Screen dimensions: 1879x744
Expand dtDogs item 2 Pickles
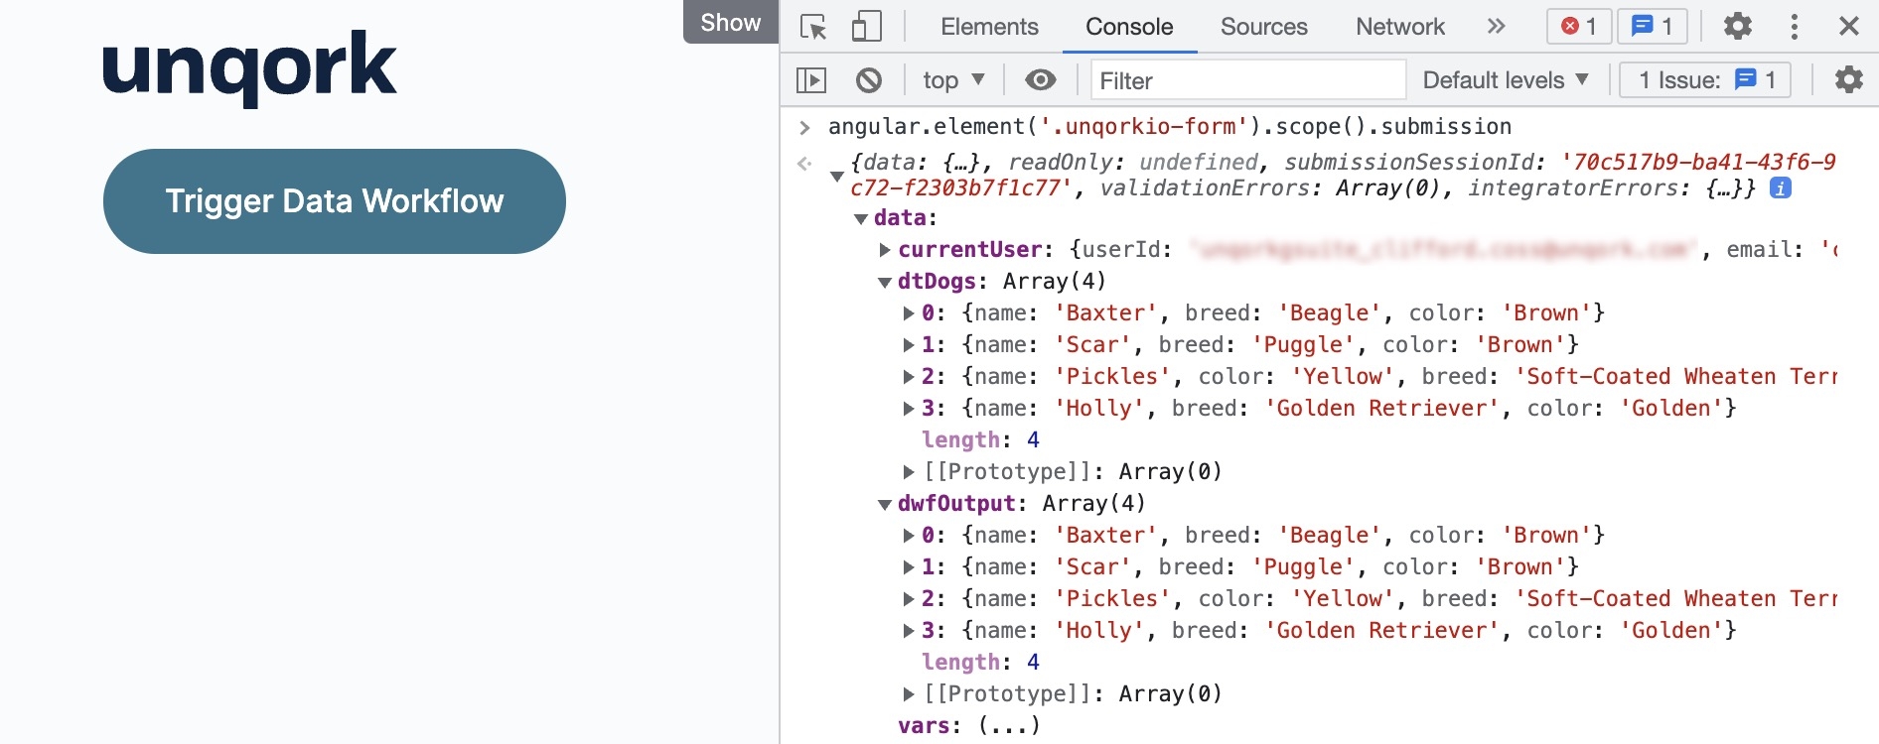[909, 377]
